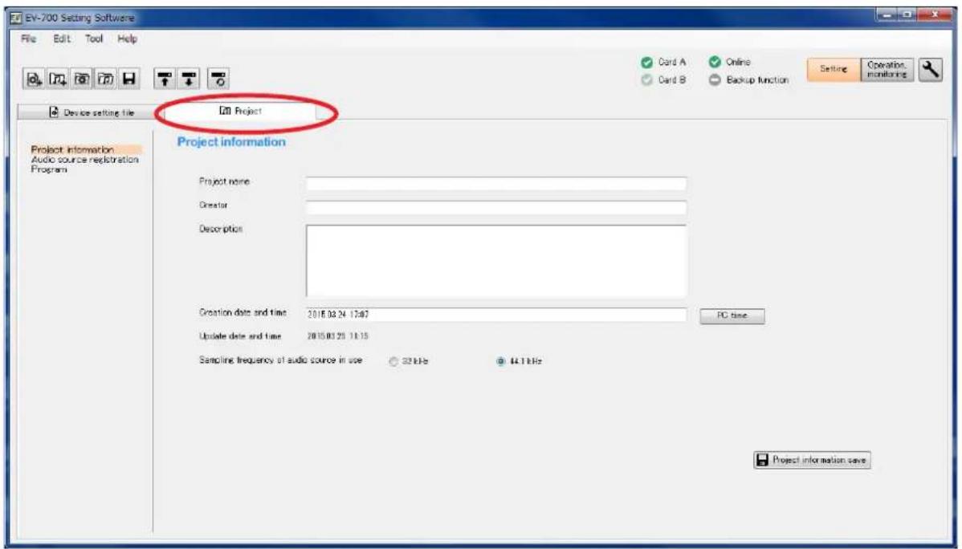Viewport: 962px width, 549px height.
Task: Click Project information save button
Action: [812, 460]
